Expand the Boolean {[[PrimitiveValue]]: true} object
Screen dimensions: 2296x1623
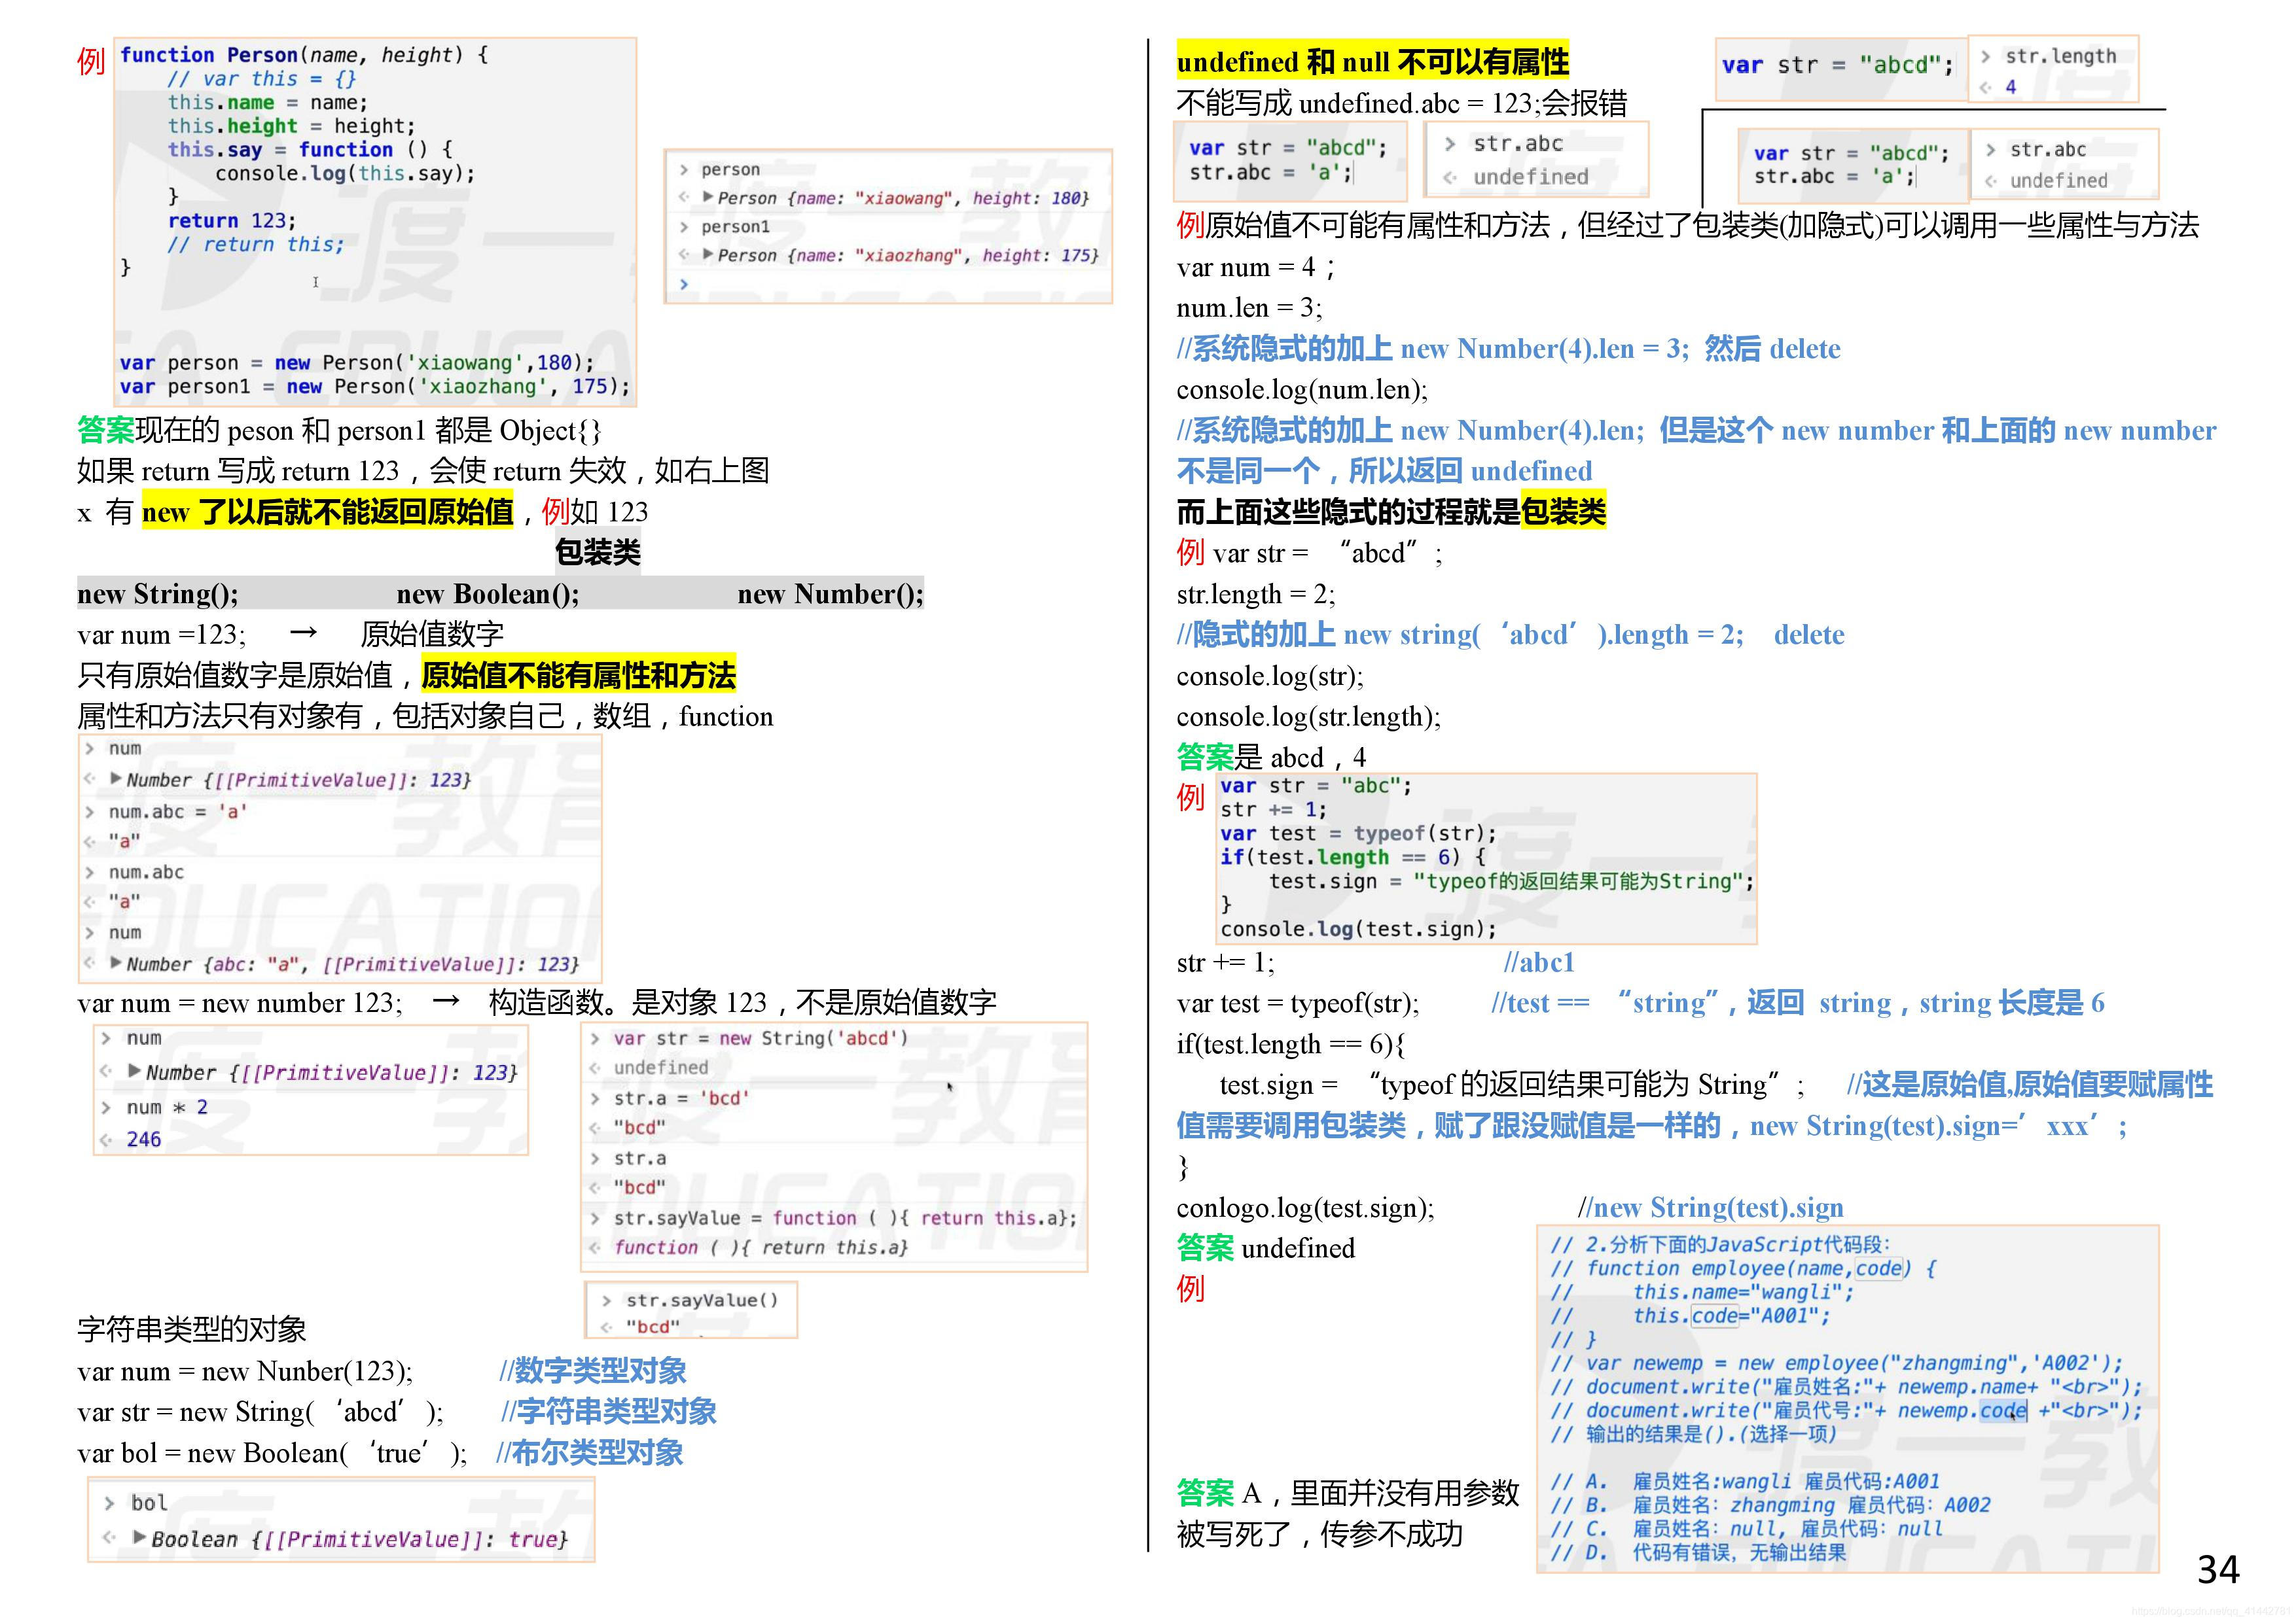(140, 1538)
